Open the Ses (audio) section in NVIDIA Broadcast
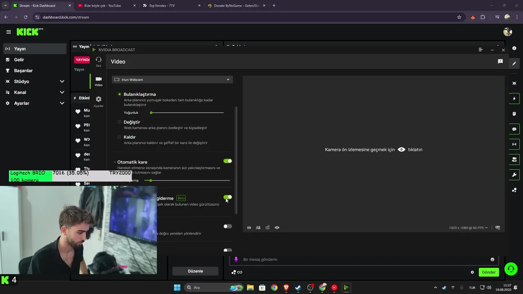Screen dimensions: 523x294 (x=98, y=62)
